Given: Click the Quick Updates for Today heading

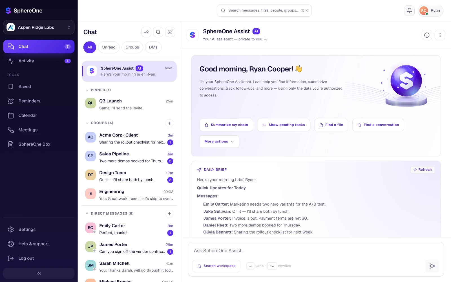Looking at the screenshot, I should (221, 188).
